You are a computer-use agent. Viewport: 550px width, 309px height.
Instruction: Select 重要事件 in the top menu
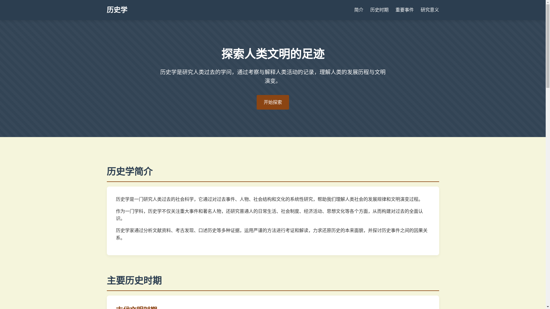click(x=404, y=10)
